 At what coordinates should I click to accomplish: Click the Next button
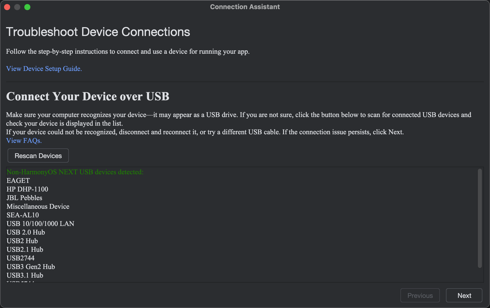point(464,295)
